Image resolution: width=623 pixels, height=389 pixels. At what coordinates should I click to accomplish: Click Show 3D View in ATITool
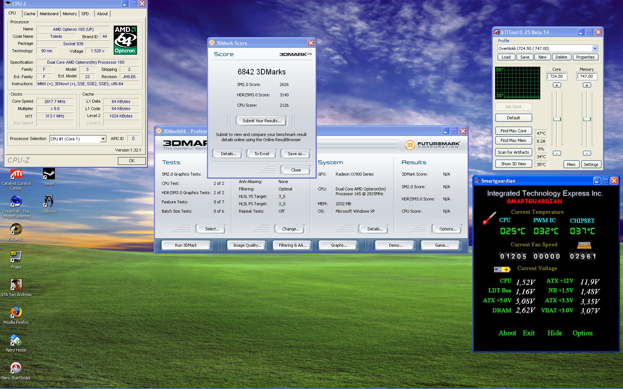pyautogui.click(x=514, y=164)
